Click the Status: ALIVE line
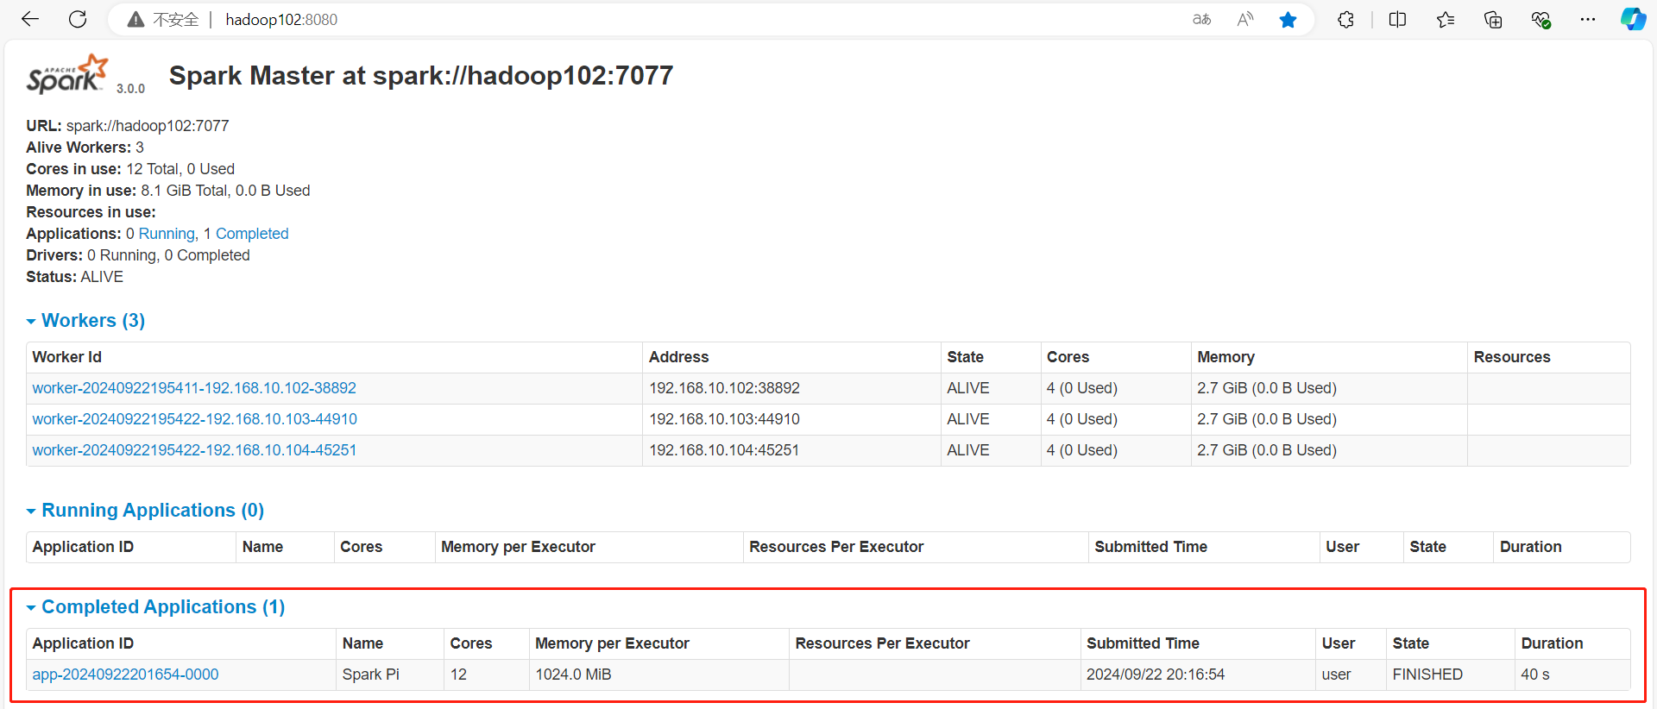 [x=74, y=277]
